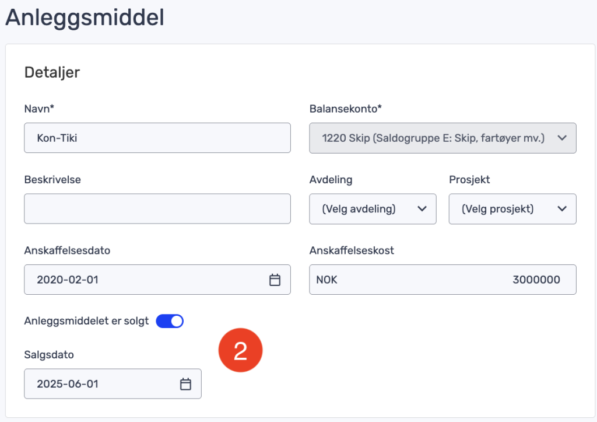Image resolution: width=597 pixels, height=422 pixels.
Task: Click the NOK currency prefix
Action: pos(326,280)
